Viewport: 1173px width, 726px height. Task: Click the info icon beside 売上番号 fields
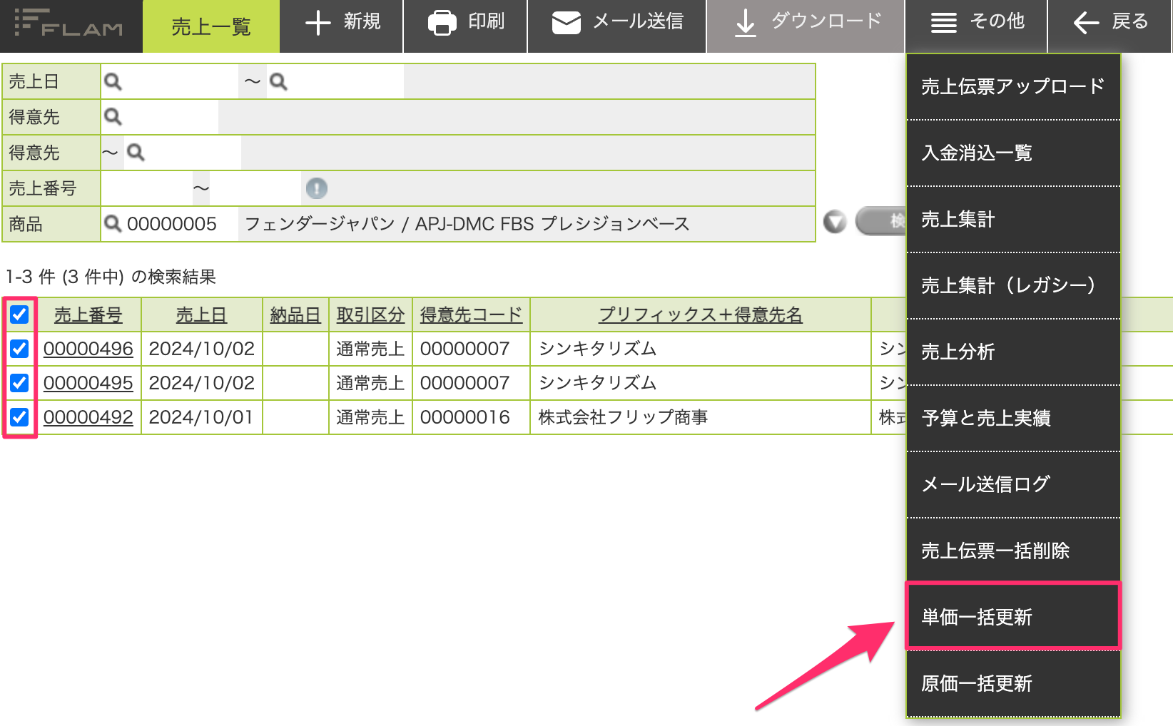tap(316, 188)
